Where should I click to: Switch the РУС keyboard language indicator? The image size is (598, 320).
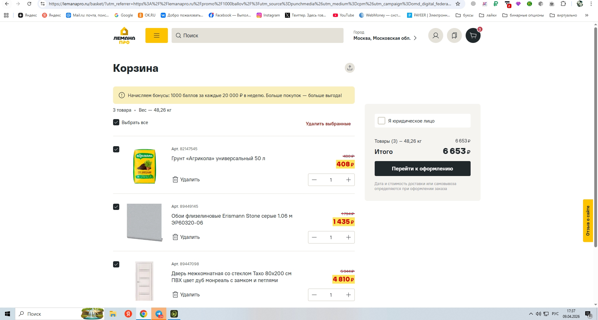555,314
